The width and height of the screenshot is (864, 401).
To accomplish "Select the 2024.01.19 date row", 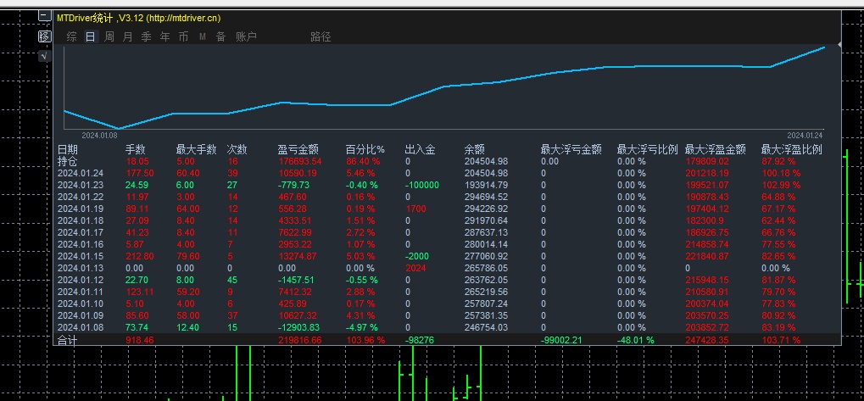I will 81,209.
